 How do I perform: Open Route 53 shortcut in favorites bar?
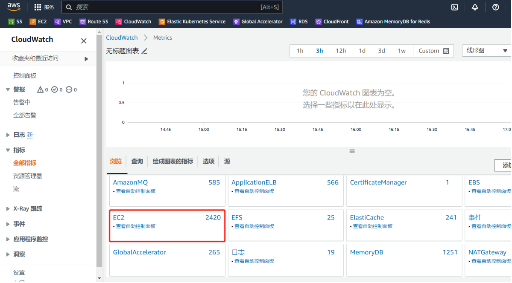pyautogui.click(x=94, y=21)
